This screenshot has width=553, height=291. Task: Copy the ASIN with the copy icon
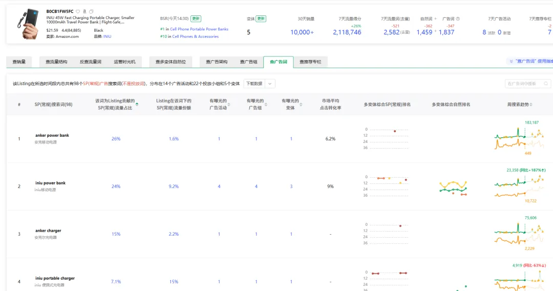pos(91,12)
